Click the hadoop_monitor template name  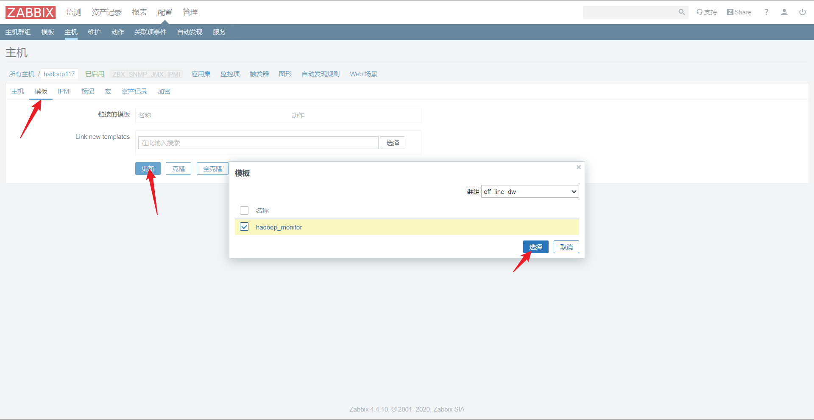click(x=279, y=227)
